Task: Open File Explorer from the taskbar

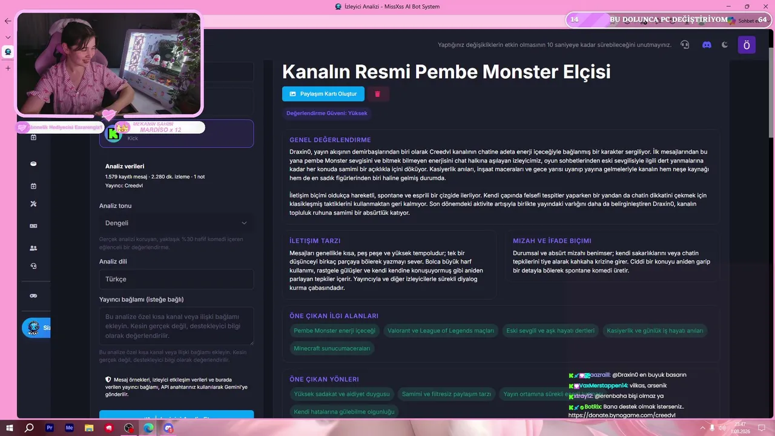Action: [89, 428]
